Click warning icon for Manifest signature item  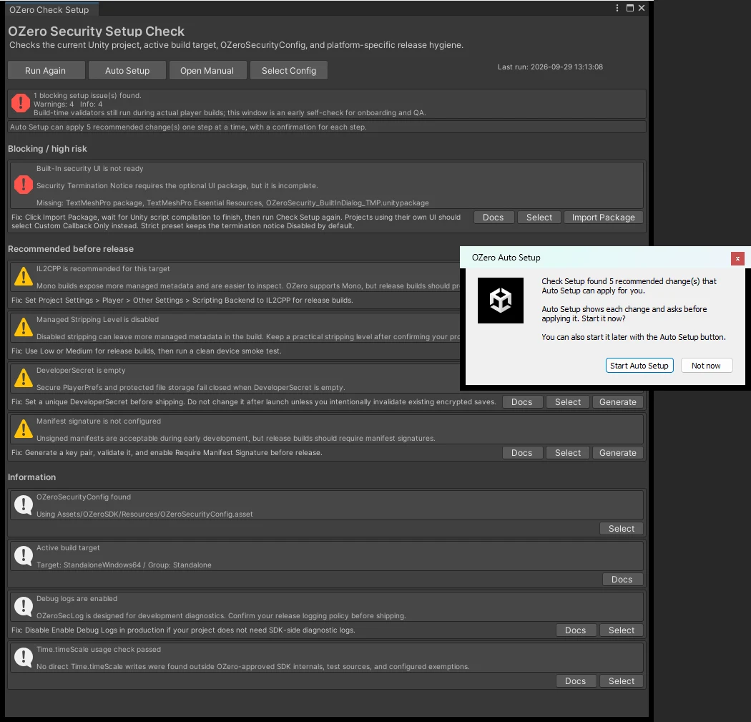pos(24,429)
